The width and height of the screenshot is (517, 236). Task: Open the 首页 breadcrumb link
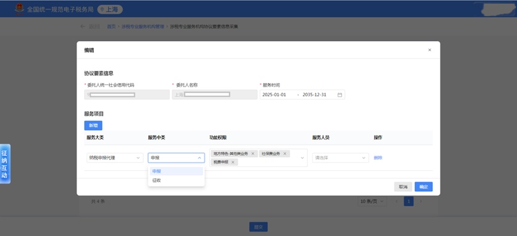coord(111,27)
